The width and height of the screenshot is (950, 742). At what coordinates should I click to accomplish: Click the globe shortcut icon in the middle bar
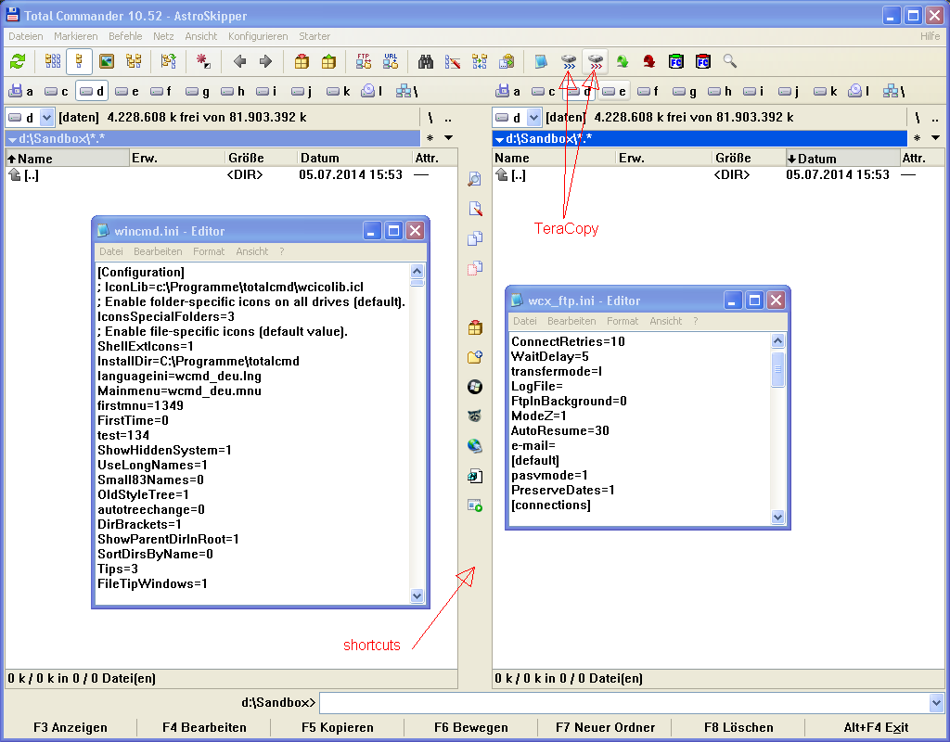[x=475, y=446]
